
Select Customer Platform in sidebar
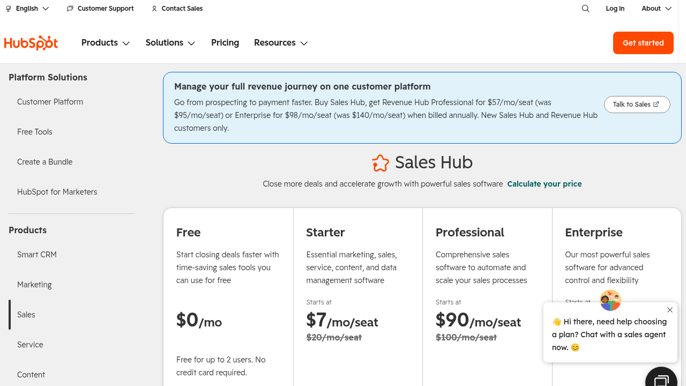(50, 102)
